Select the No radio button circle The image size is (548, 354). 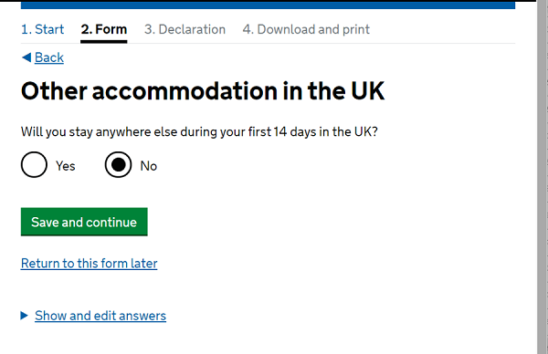(118, 165)
